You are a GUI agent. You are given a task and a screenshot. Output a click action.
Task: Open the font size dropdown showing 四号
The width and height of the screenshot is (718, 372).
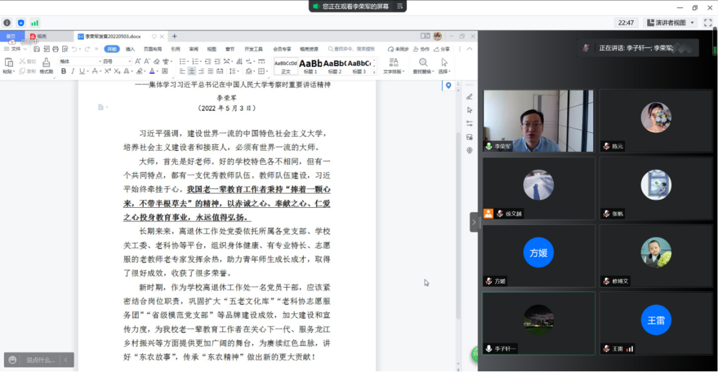[116, 62]
